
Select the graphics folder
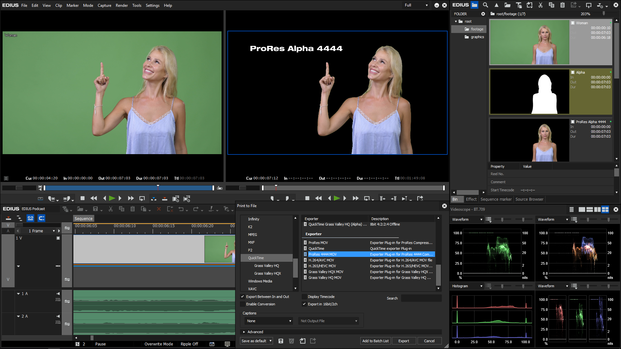474,37
